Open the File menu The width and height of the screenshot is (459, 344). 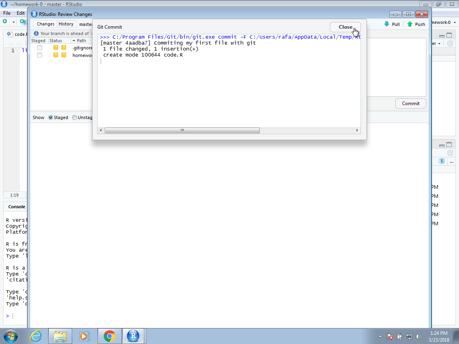[7, 13]
